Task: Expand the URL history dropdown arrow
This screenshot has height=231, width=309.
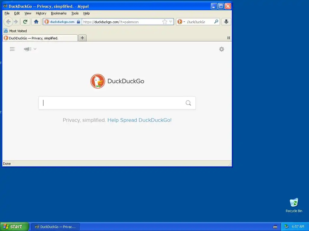Action: pyautogui.click(x=171, y=22)
